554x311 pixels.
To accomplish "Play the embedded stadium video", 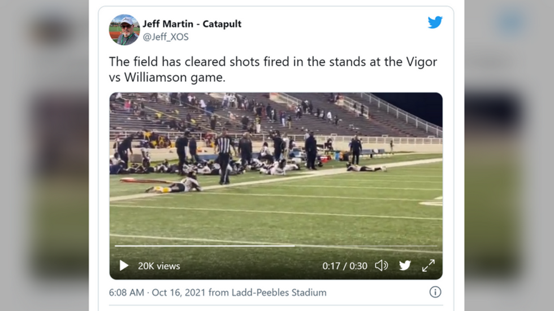I will coord(124,265).
